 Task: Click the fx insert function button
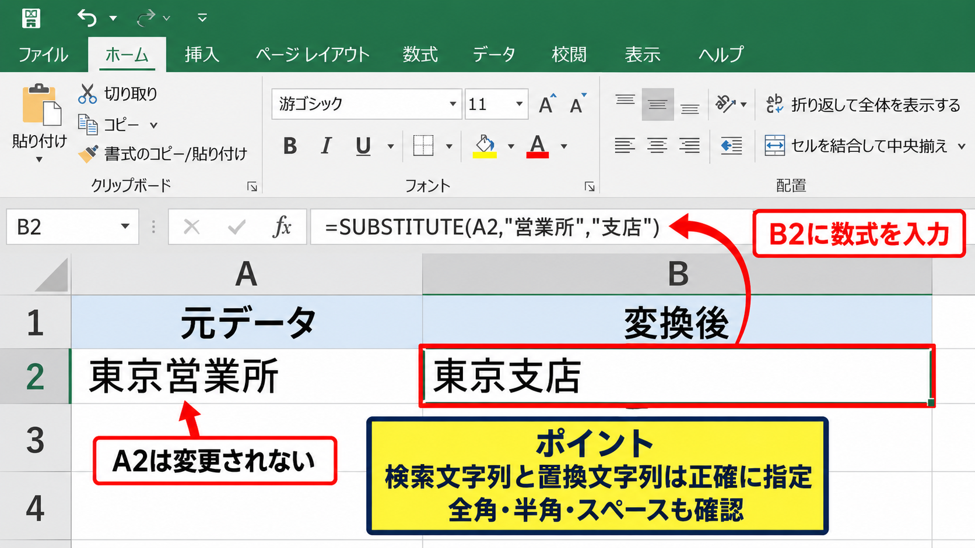(282, 227)
